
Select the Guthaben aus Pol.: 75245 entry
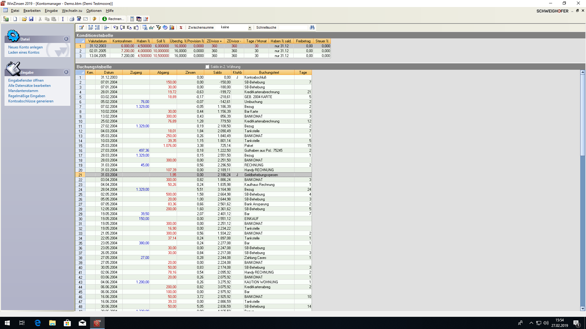pyautogui.click(x=263, y=150)
